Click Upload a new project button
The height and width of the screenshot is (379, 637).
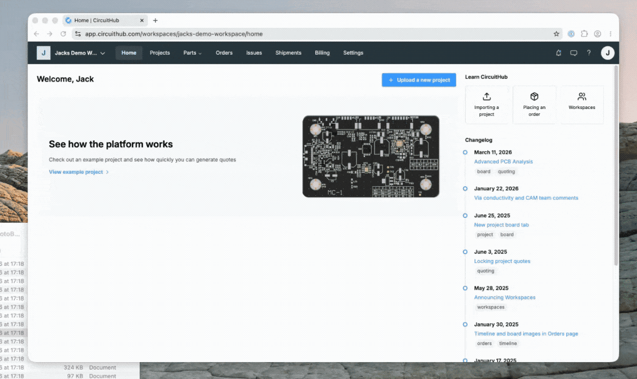pyautogui.click(x=419, y=80)
